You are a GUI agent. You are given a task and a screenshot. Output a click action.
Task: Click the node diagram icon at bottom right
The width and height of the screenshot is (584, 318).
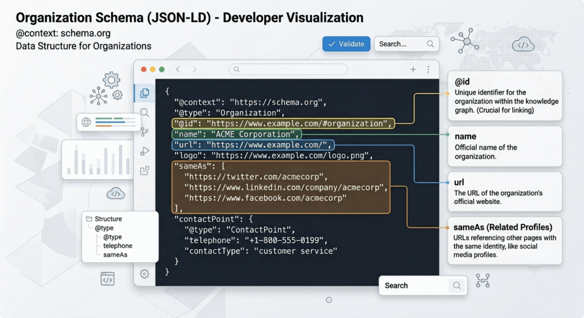point(482,281)
